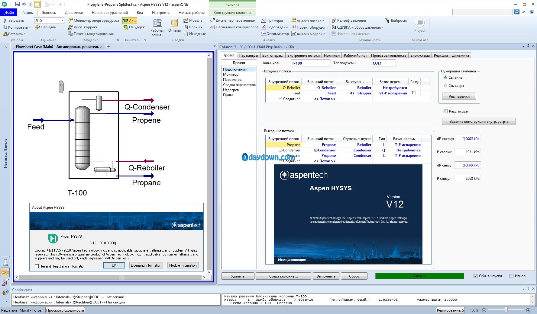Open Compressor Surge (Нагнетание компрессора) analysis
Screen dimensions: 537x314
coord(234,27)
